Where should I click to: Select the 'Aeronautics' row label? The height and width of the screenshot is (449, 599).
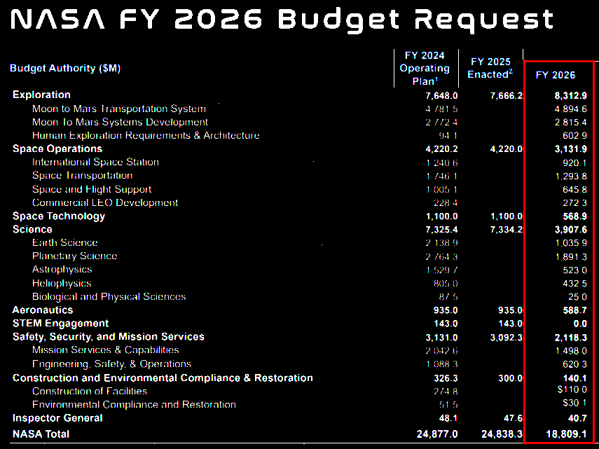[x=43, y=310]
